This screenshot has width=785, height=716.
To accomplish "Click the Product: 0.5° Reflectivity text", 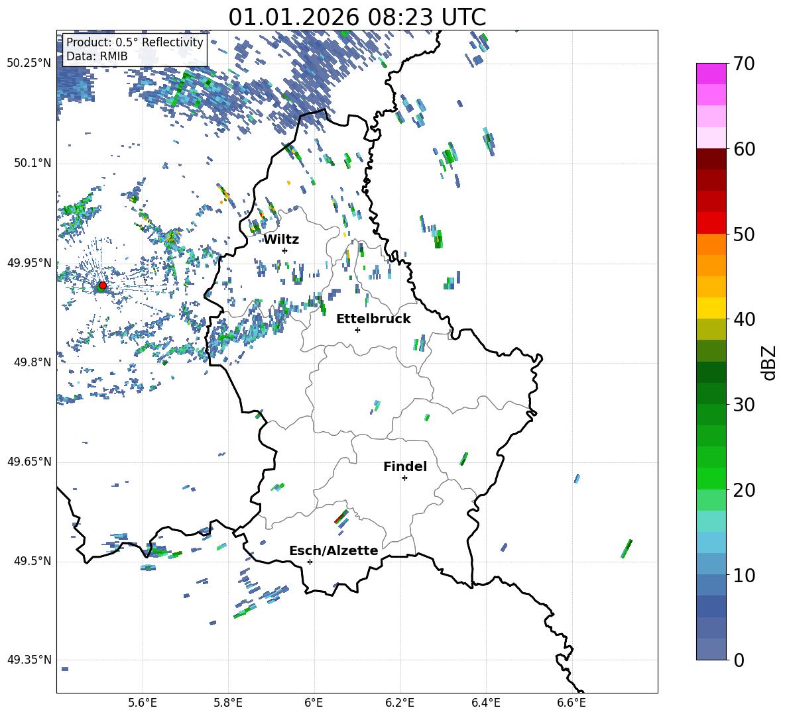I will point(135,42).
